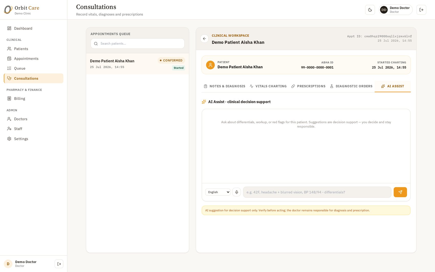This screenshot has height=272, width=435.
Task: Open Staff admin page
Action: (x=34, y=129)
